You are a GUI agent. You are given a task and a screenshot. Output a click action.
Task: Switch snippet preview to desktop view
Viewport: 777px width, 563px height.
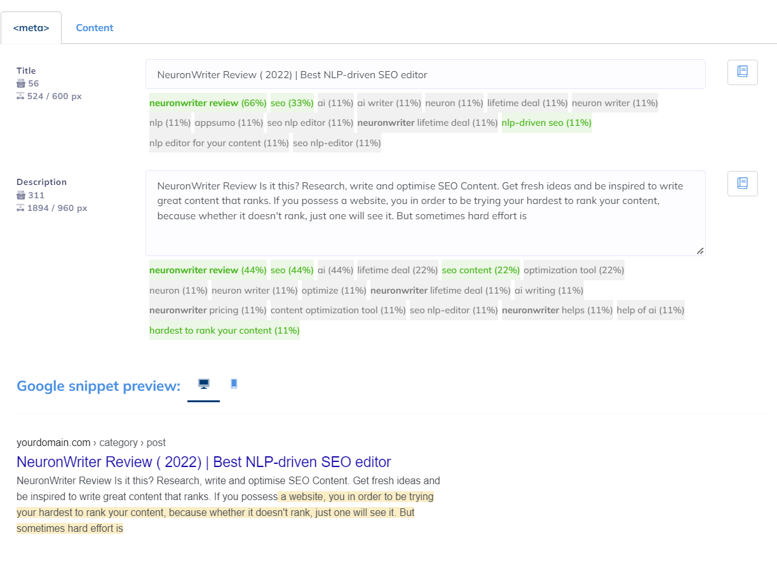203,384
